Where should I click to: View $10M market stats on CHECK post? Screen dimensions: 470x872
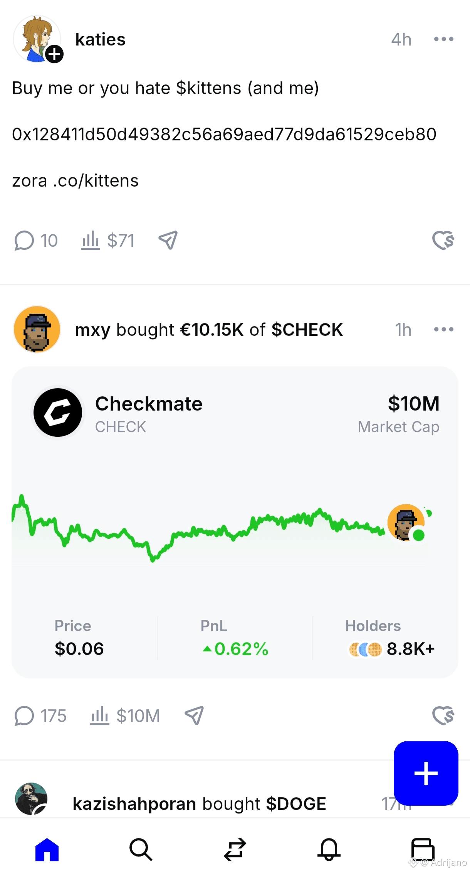pyautogui.click(x=125, y=716)
